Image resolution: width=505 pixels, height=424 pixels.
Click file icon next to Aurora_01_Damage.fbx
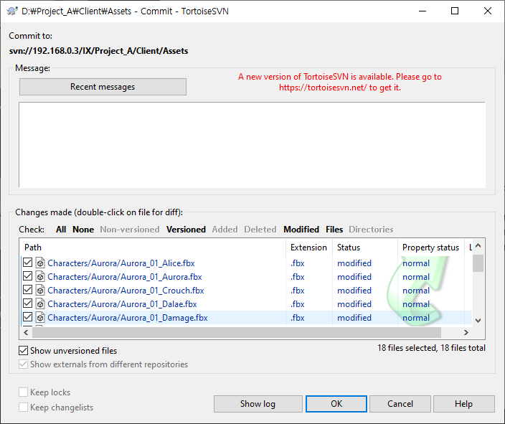(41, 318)
